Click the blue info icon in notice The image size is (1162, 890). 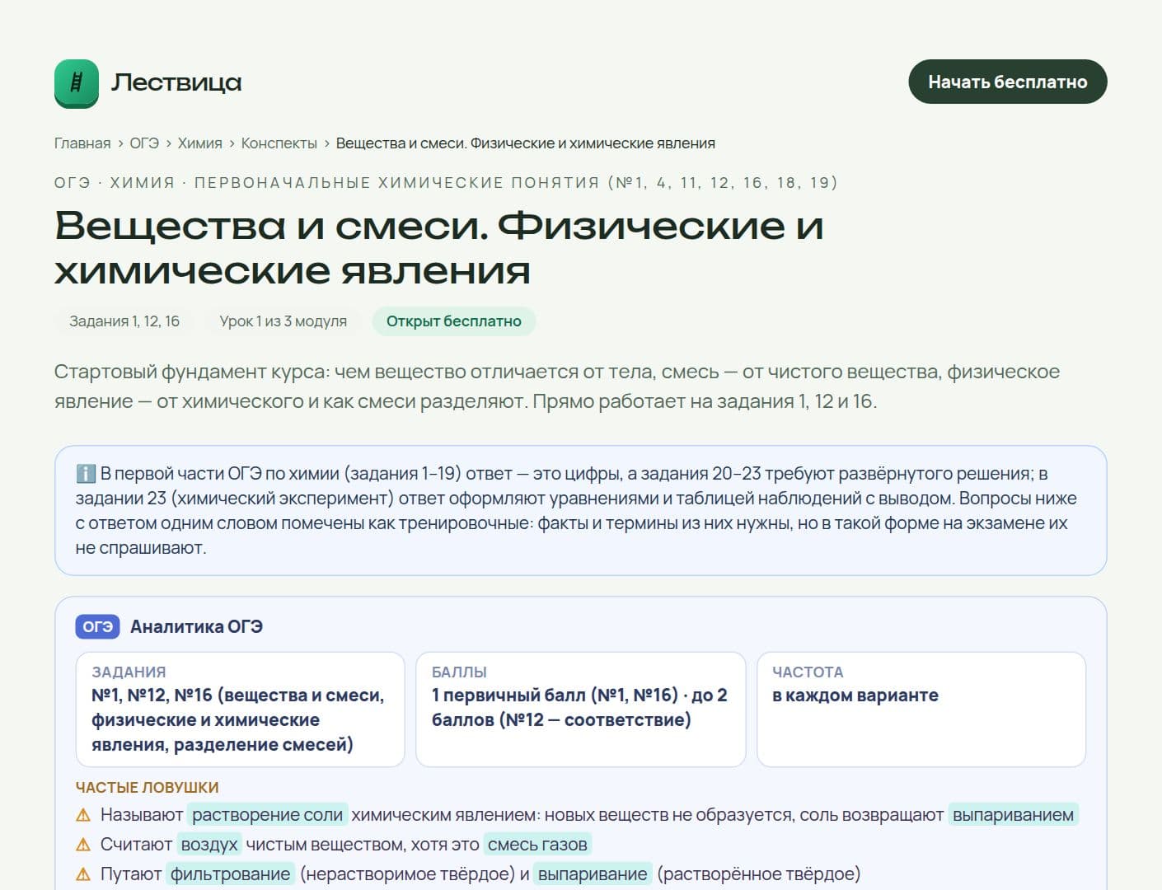click(86, 474)
